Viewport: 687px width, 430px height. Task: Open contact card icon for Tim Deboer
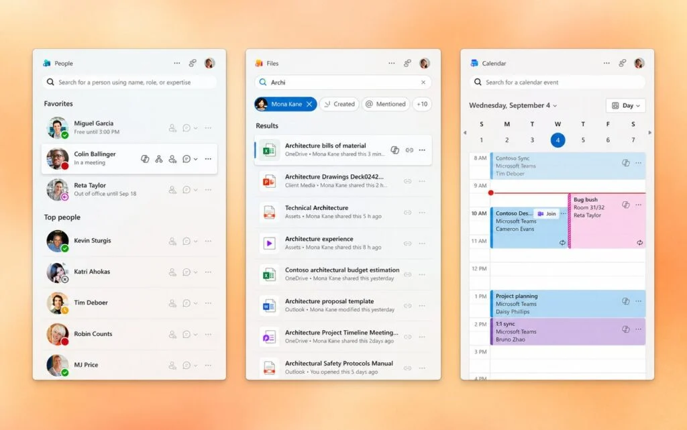click(x=172, y=303)
